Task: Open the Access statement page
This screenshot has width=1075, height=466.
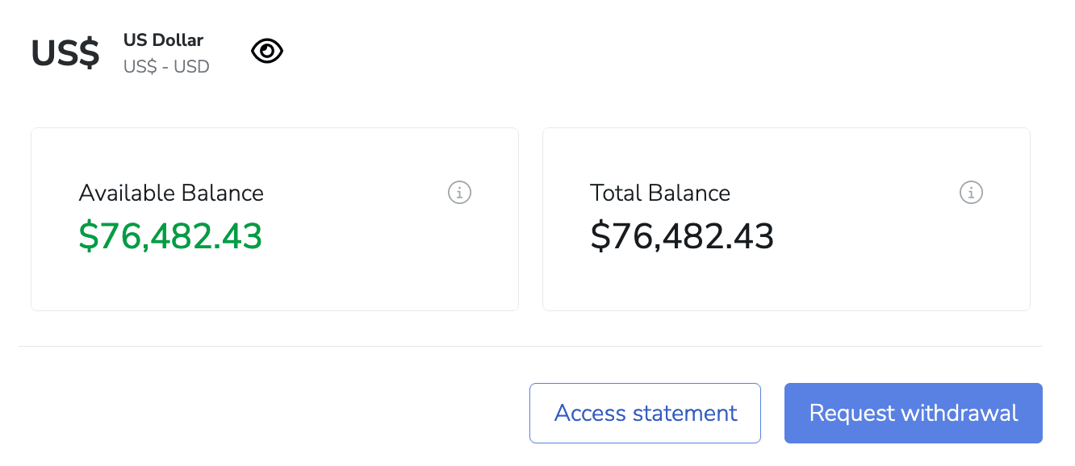Action: pyautogui.click(x=645, y=413)
